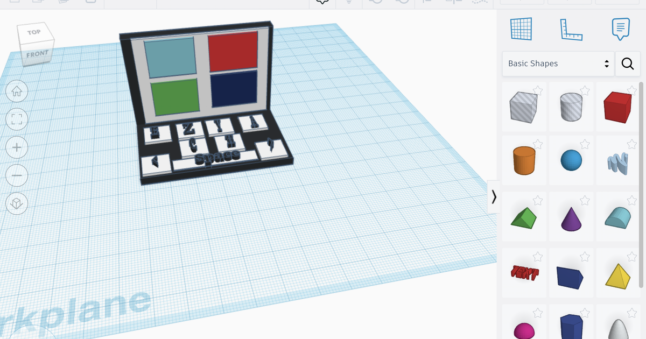Select the Ruler tool
Viewport: 646px width, 339px height.
572,29
